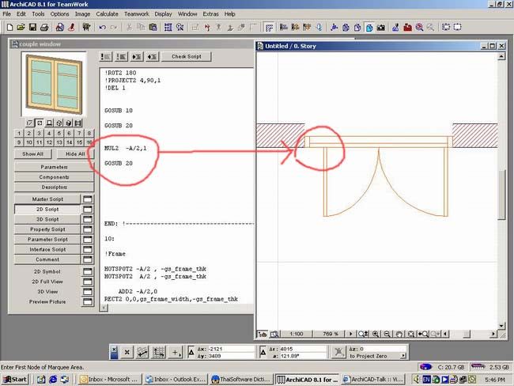This screenshot has width=514, height=386.
Task: Open Preview Picture window icon
Action: point(88,301)
